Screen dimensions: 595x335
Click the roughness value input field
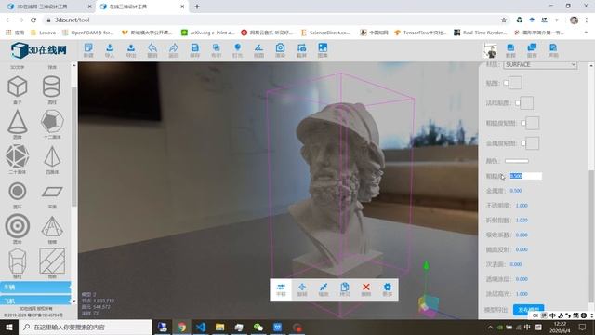pyautogui.click(x=525, y=176)
